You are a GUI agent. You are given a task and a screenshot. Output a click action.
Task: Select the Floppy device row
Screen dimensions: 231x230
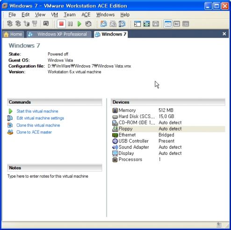coord(168,129)
